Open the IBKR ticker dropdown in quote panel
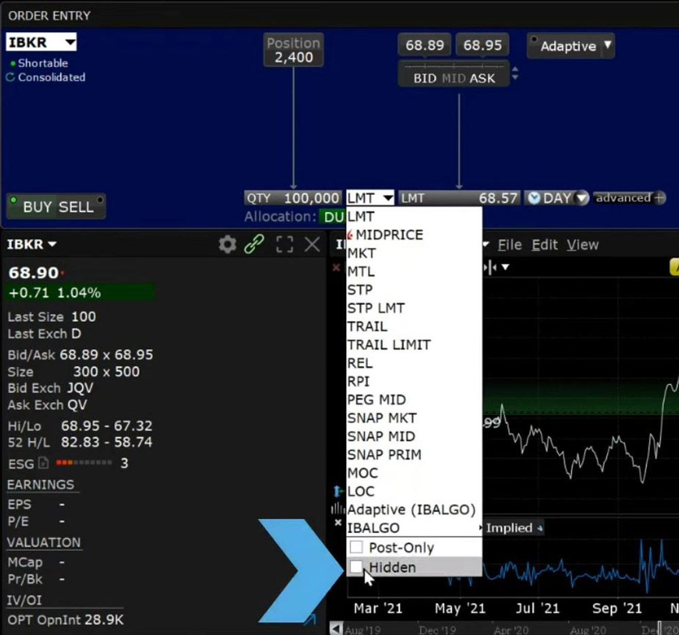 click(52, 244)
